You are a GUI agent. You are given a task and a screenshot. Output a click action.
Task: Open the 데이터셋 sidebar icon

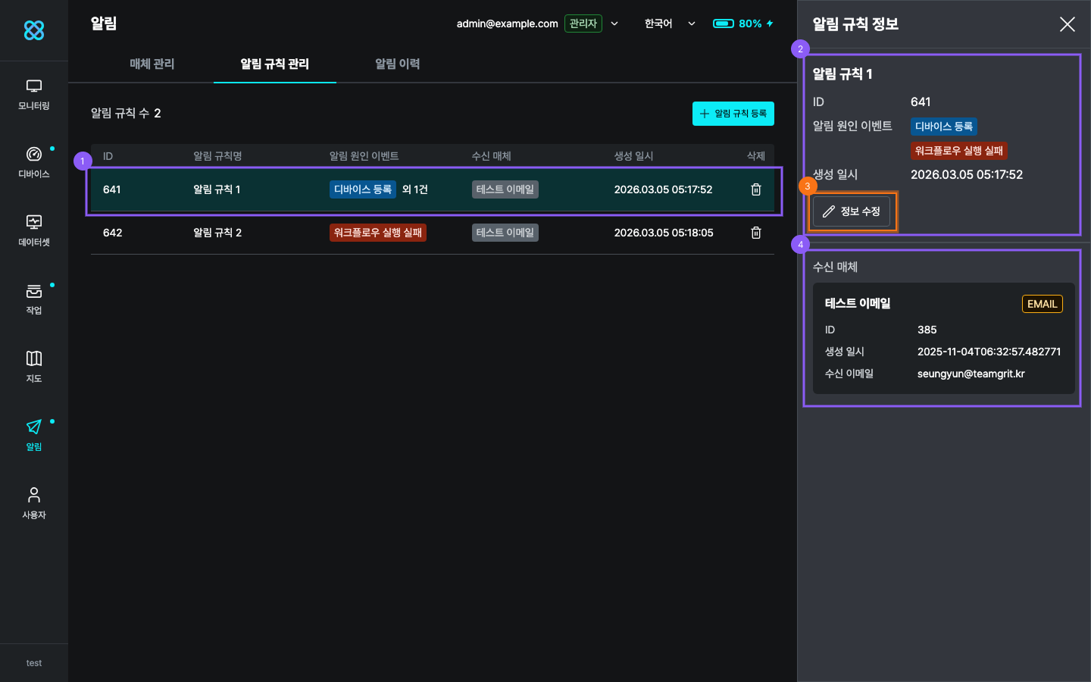click(x=34, y=230)
